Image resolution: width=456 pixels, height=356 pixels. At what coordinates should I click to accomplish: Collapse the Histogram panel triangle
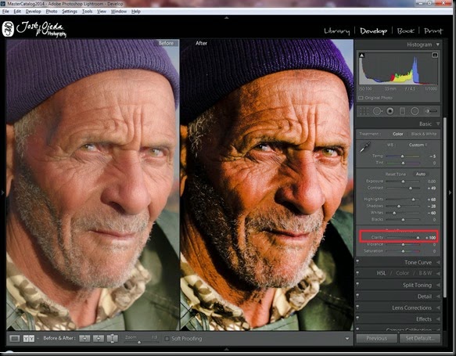point(437,45)
